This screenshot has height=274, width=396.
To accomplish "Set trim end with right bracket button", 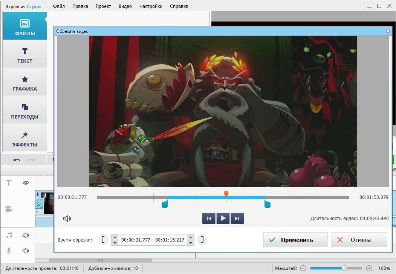I will point(202,240).
